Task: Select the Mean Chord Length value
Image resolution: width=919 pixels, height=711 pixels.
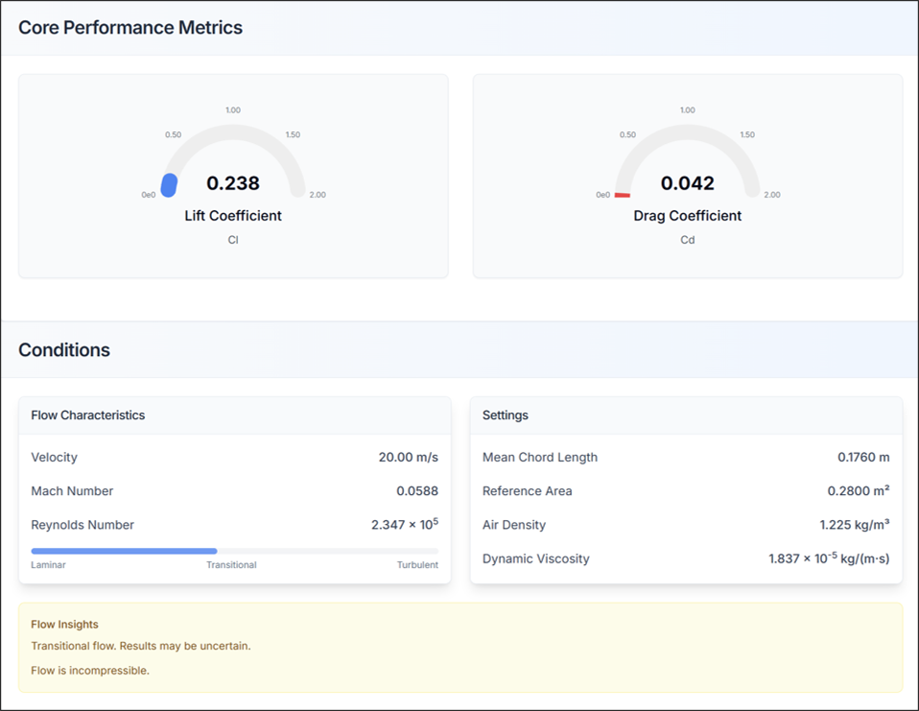Action: (862, 458)
